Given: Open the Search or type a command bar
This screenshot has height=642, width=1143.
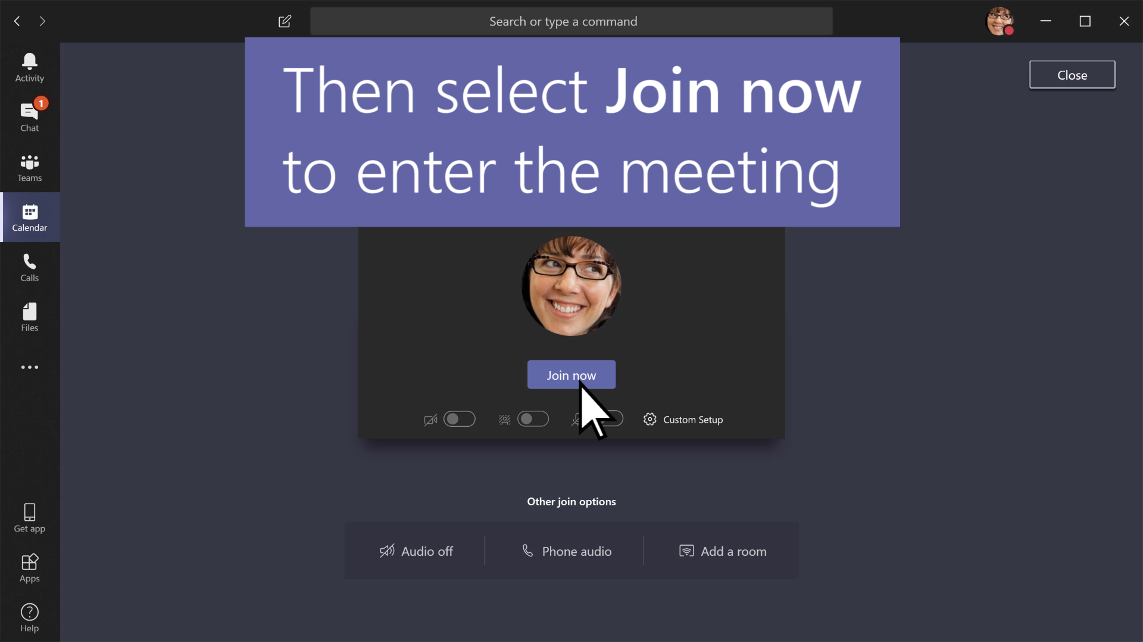Looking at the screenshot, I should click(x=571, y=21).
